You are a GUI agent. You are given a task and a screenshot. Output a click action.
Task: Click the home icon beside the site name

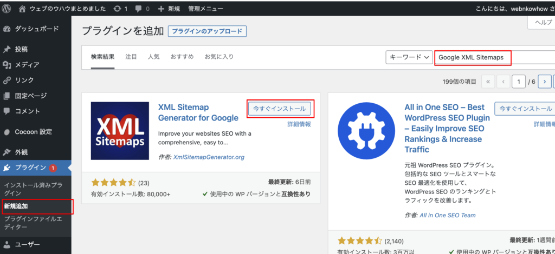[x=22, y=9]
